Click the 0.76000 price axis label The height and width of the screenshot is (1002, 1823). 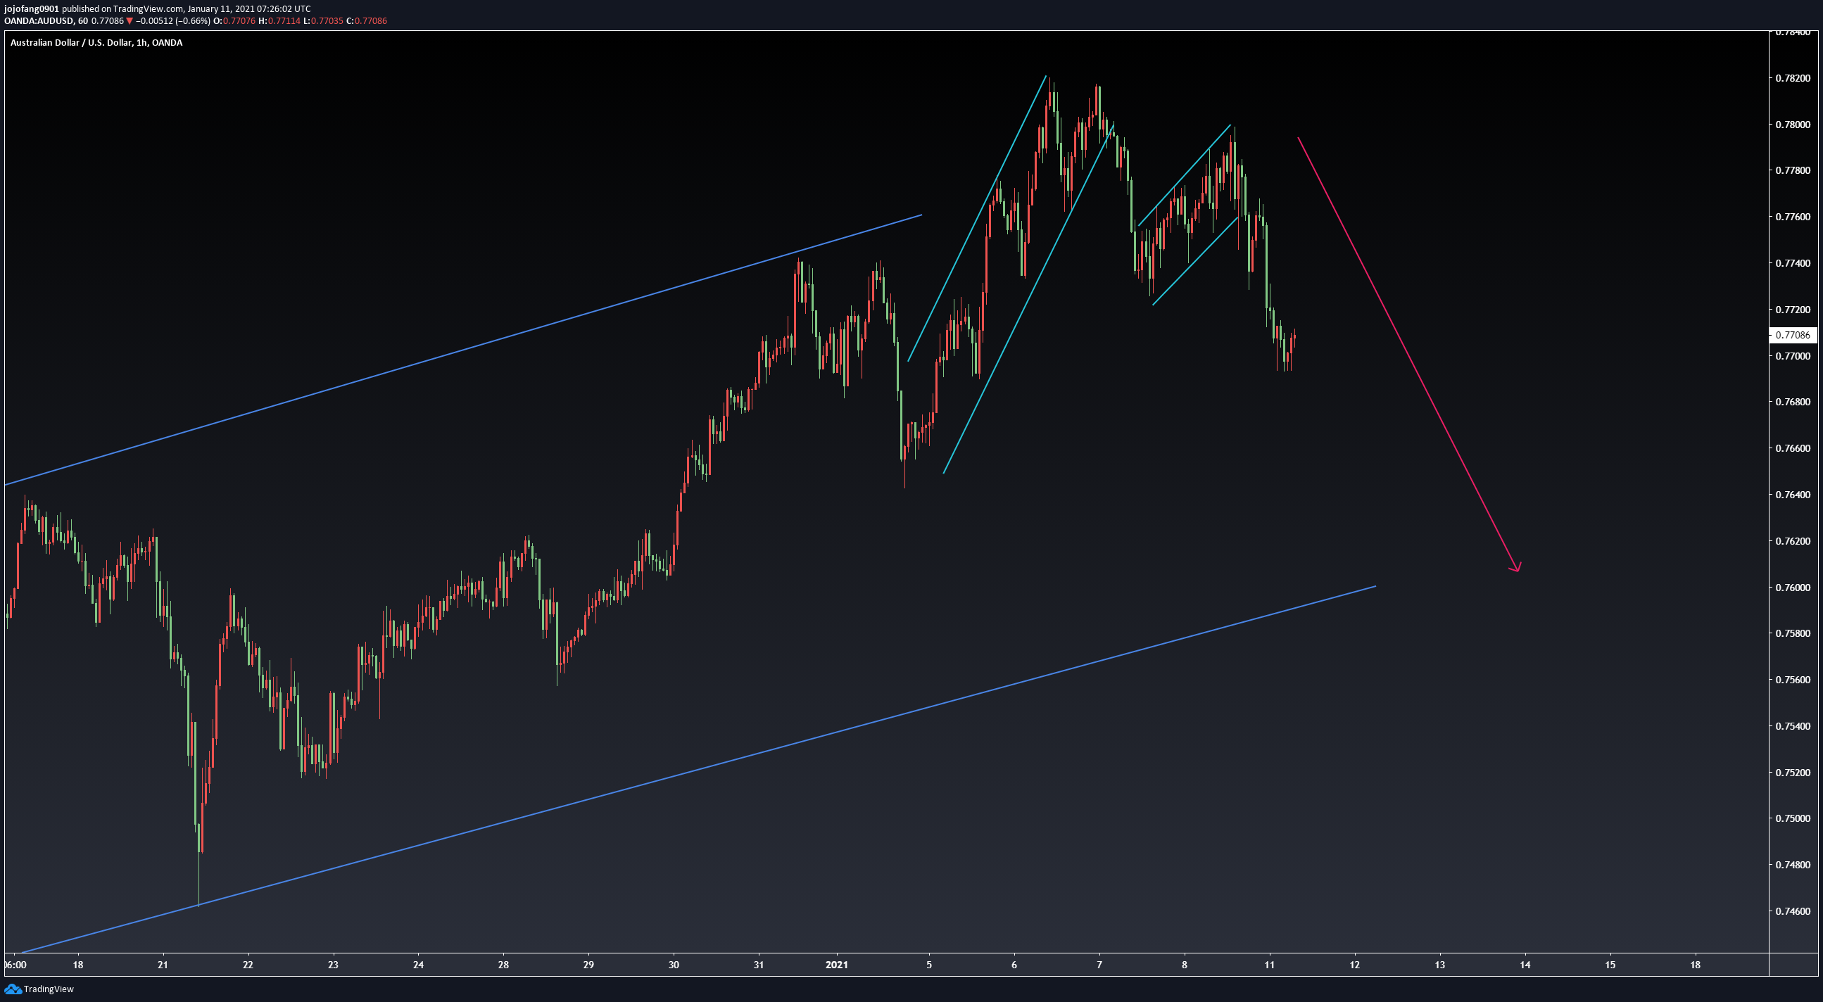(1793, 588)
